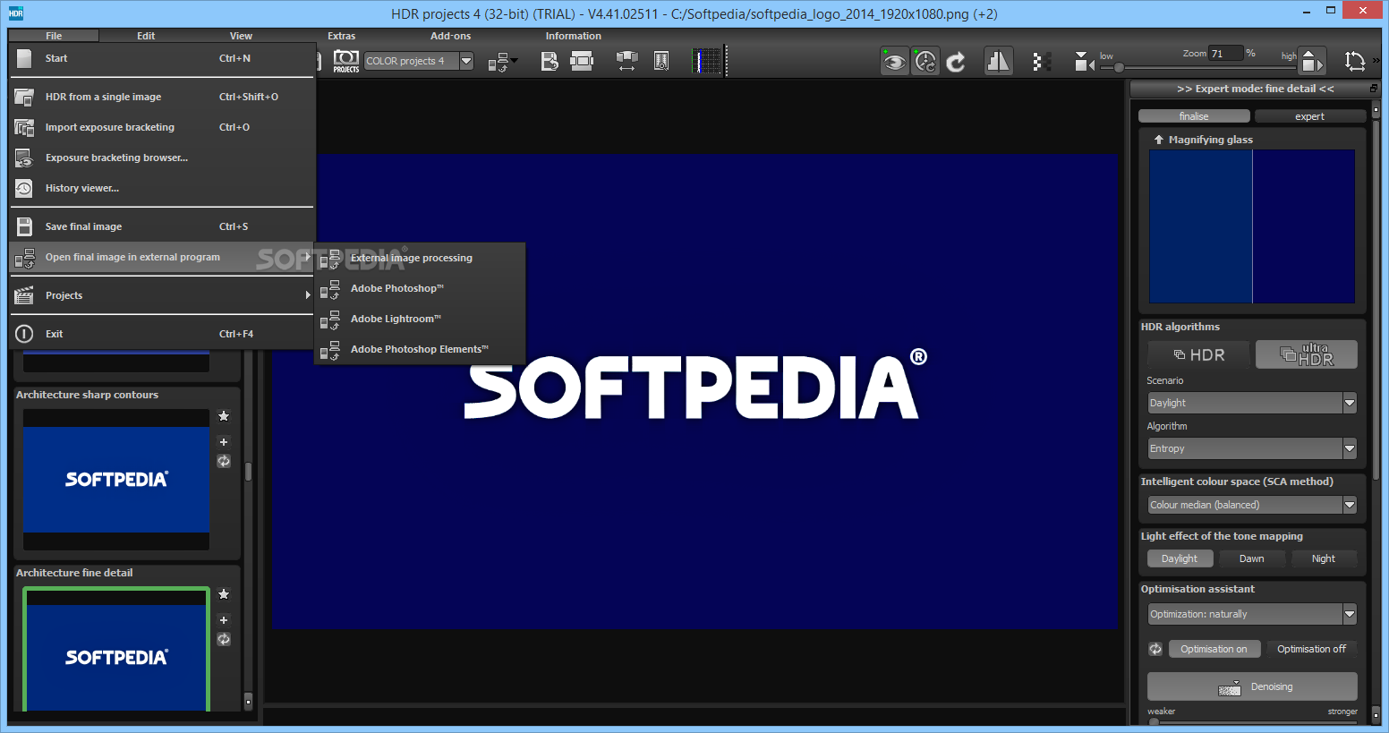Viewport: 1389px width, 733px height.
Task: Click the circular refresh arrow toolbar icon
Action: click(x=956, y=62)
